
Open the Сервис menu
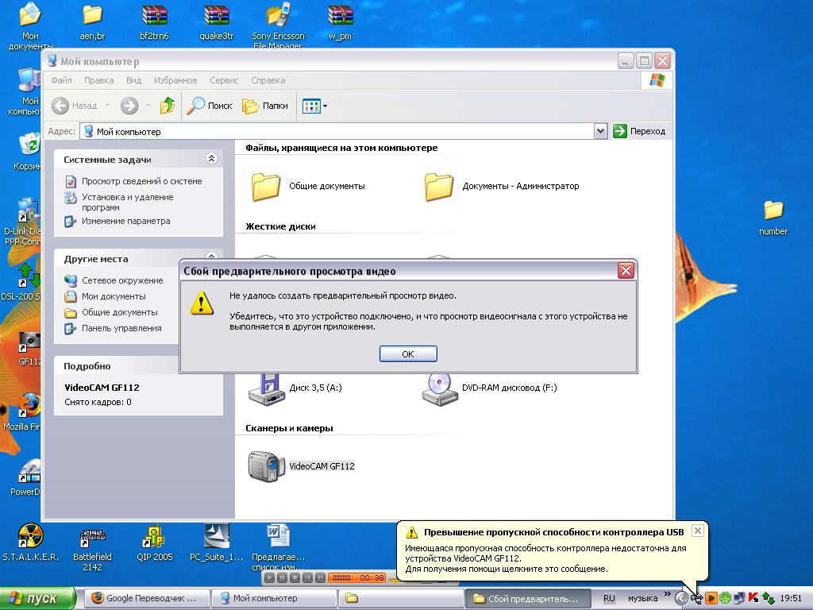[224, 80]
